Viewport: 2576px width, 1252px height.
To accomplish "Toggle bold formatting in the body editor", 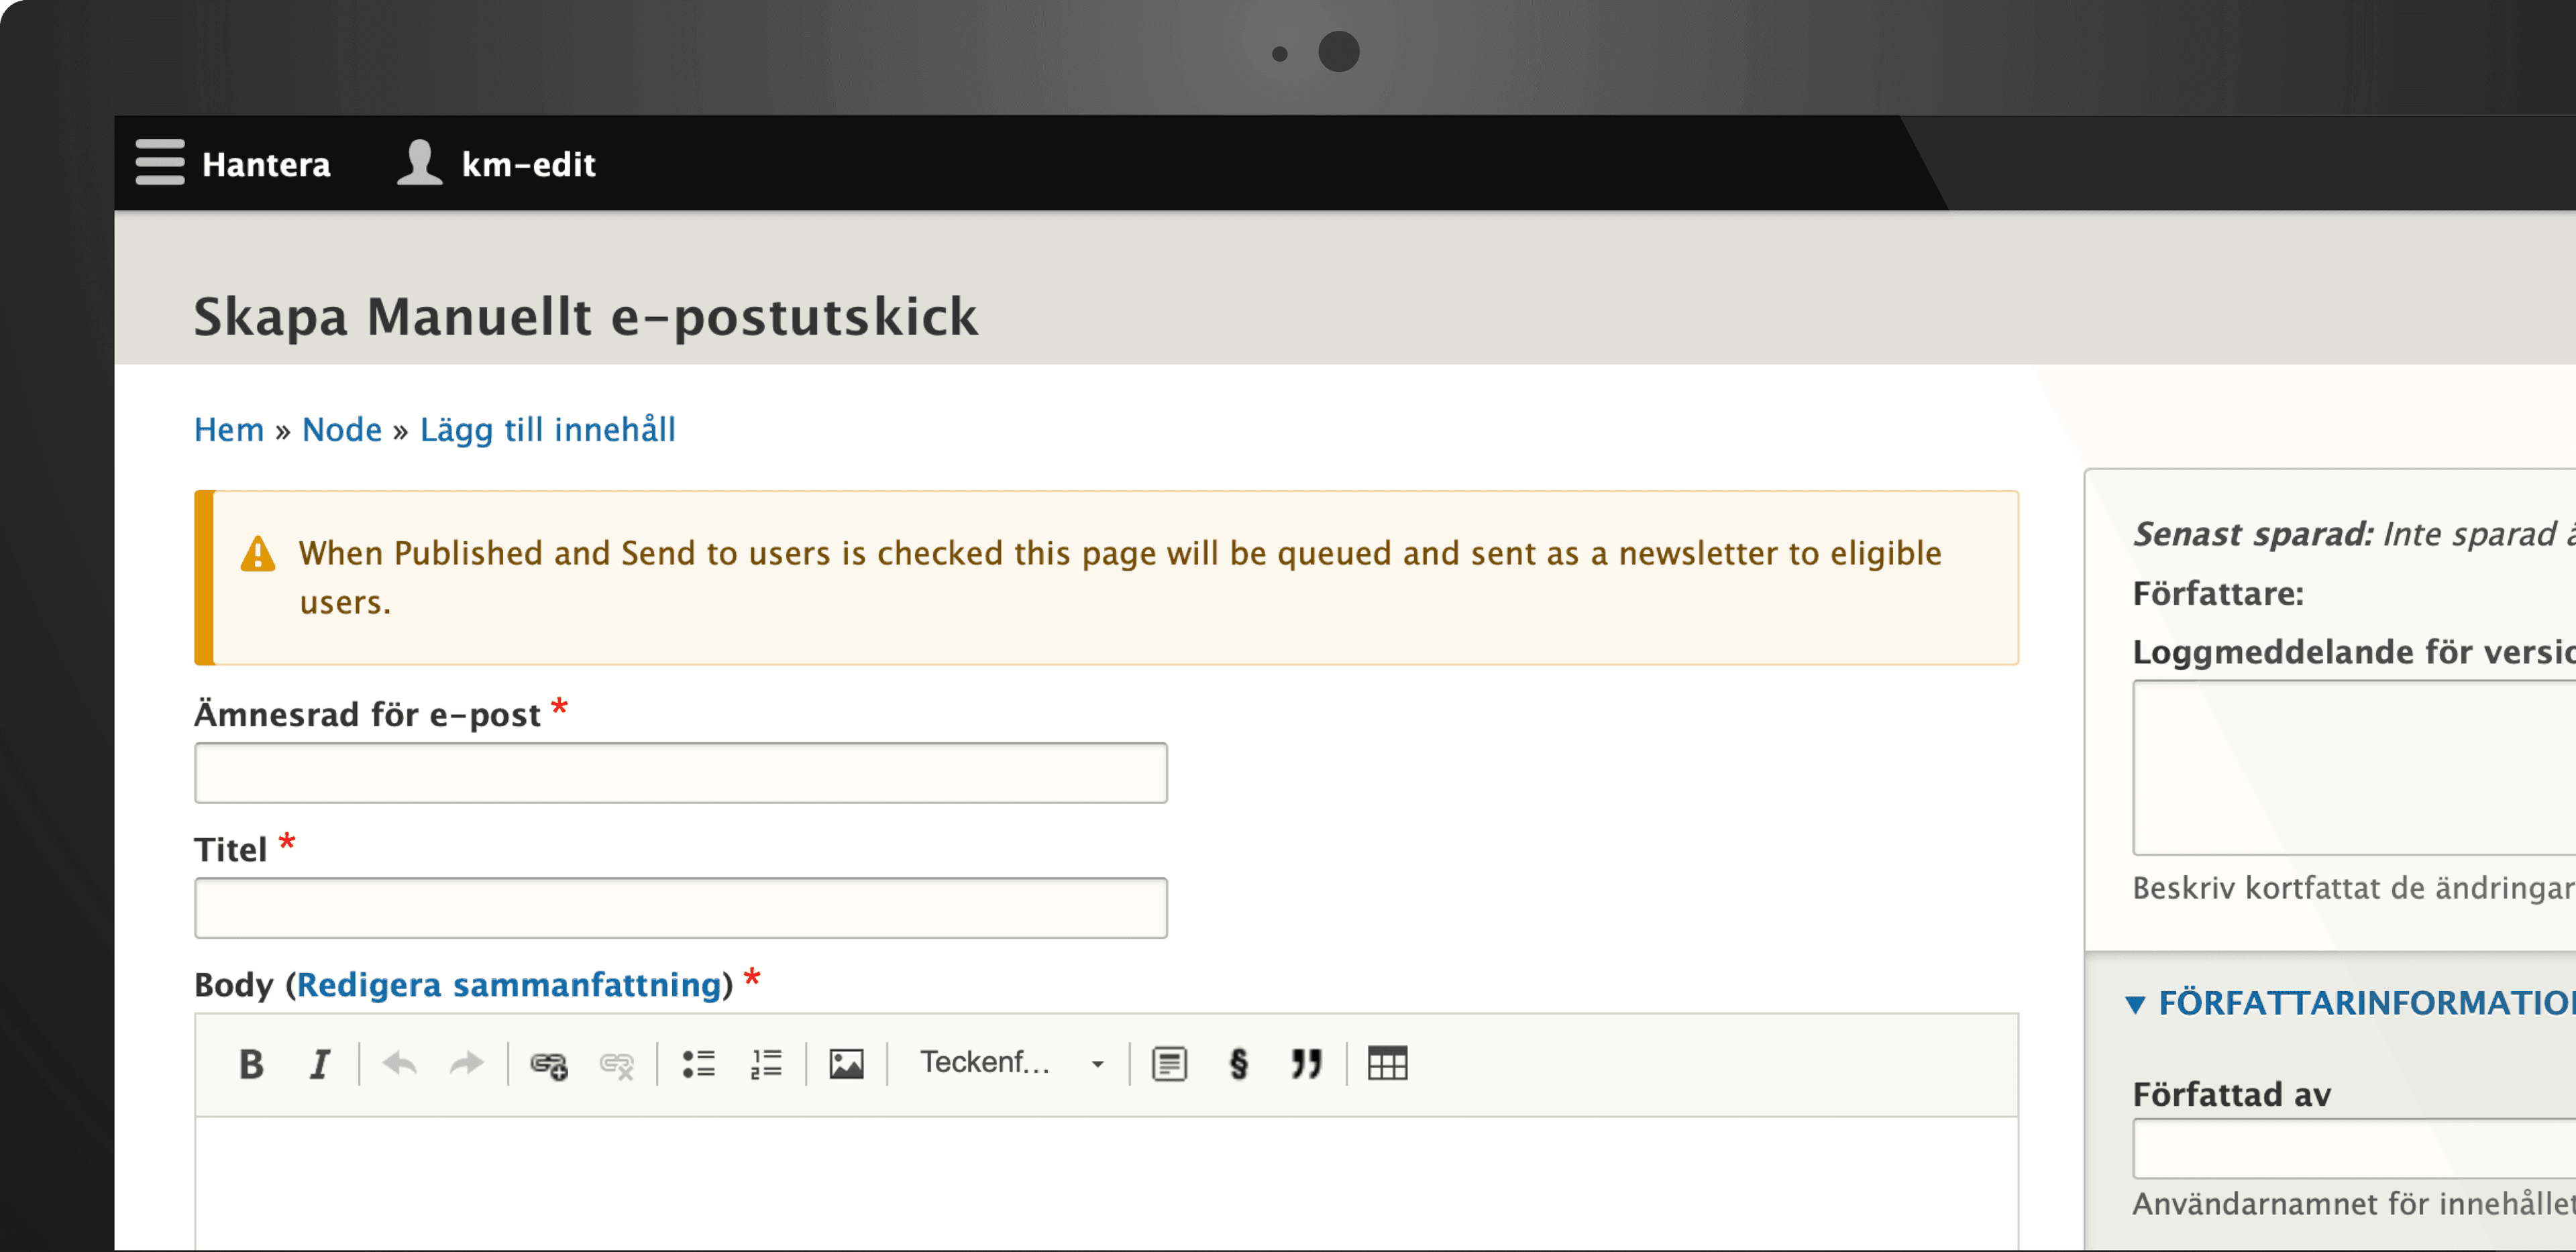I will (251, 1064).
